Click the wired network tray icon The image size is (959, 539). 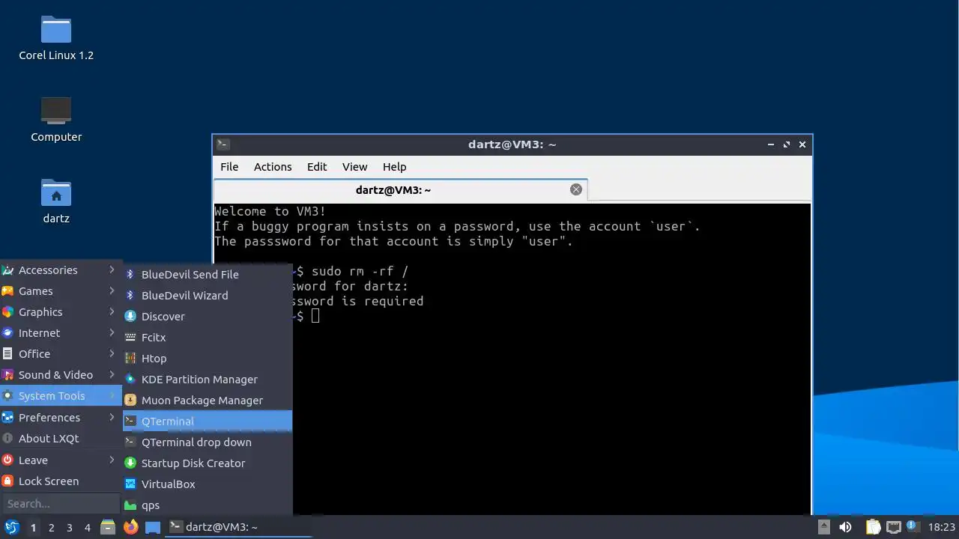coord(893,527)
